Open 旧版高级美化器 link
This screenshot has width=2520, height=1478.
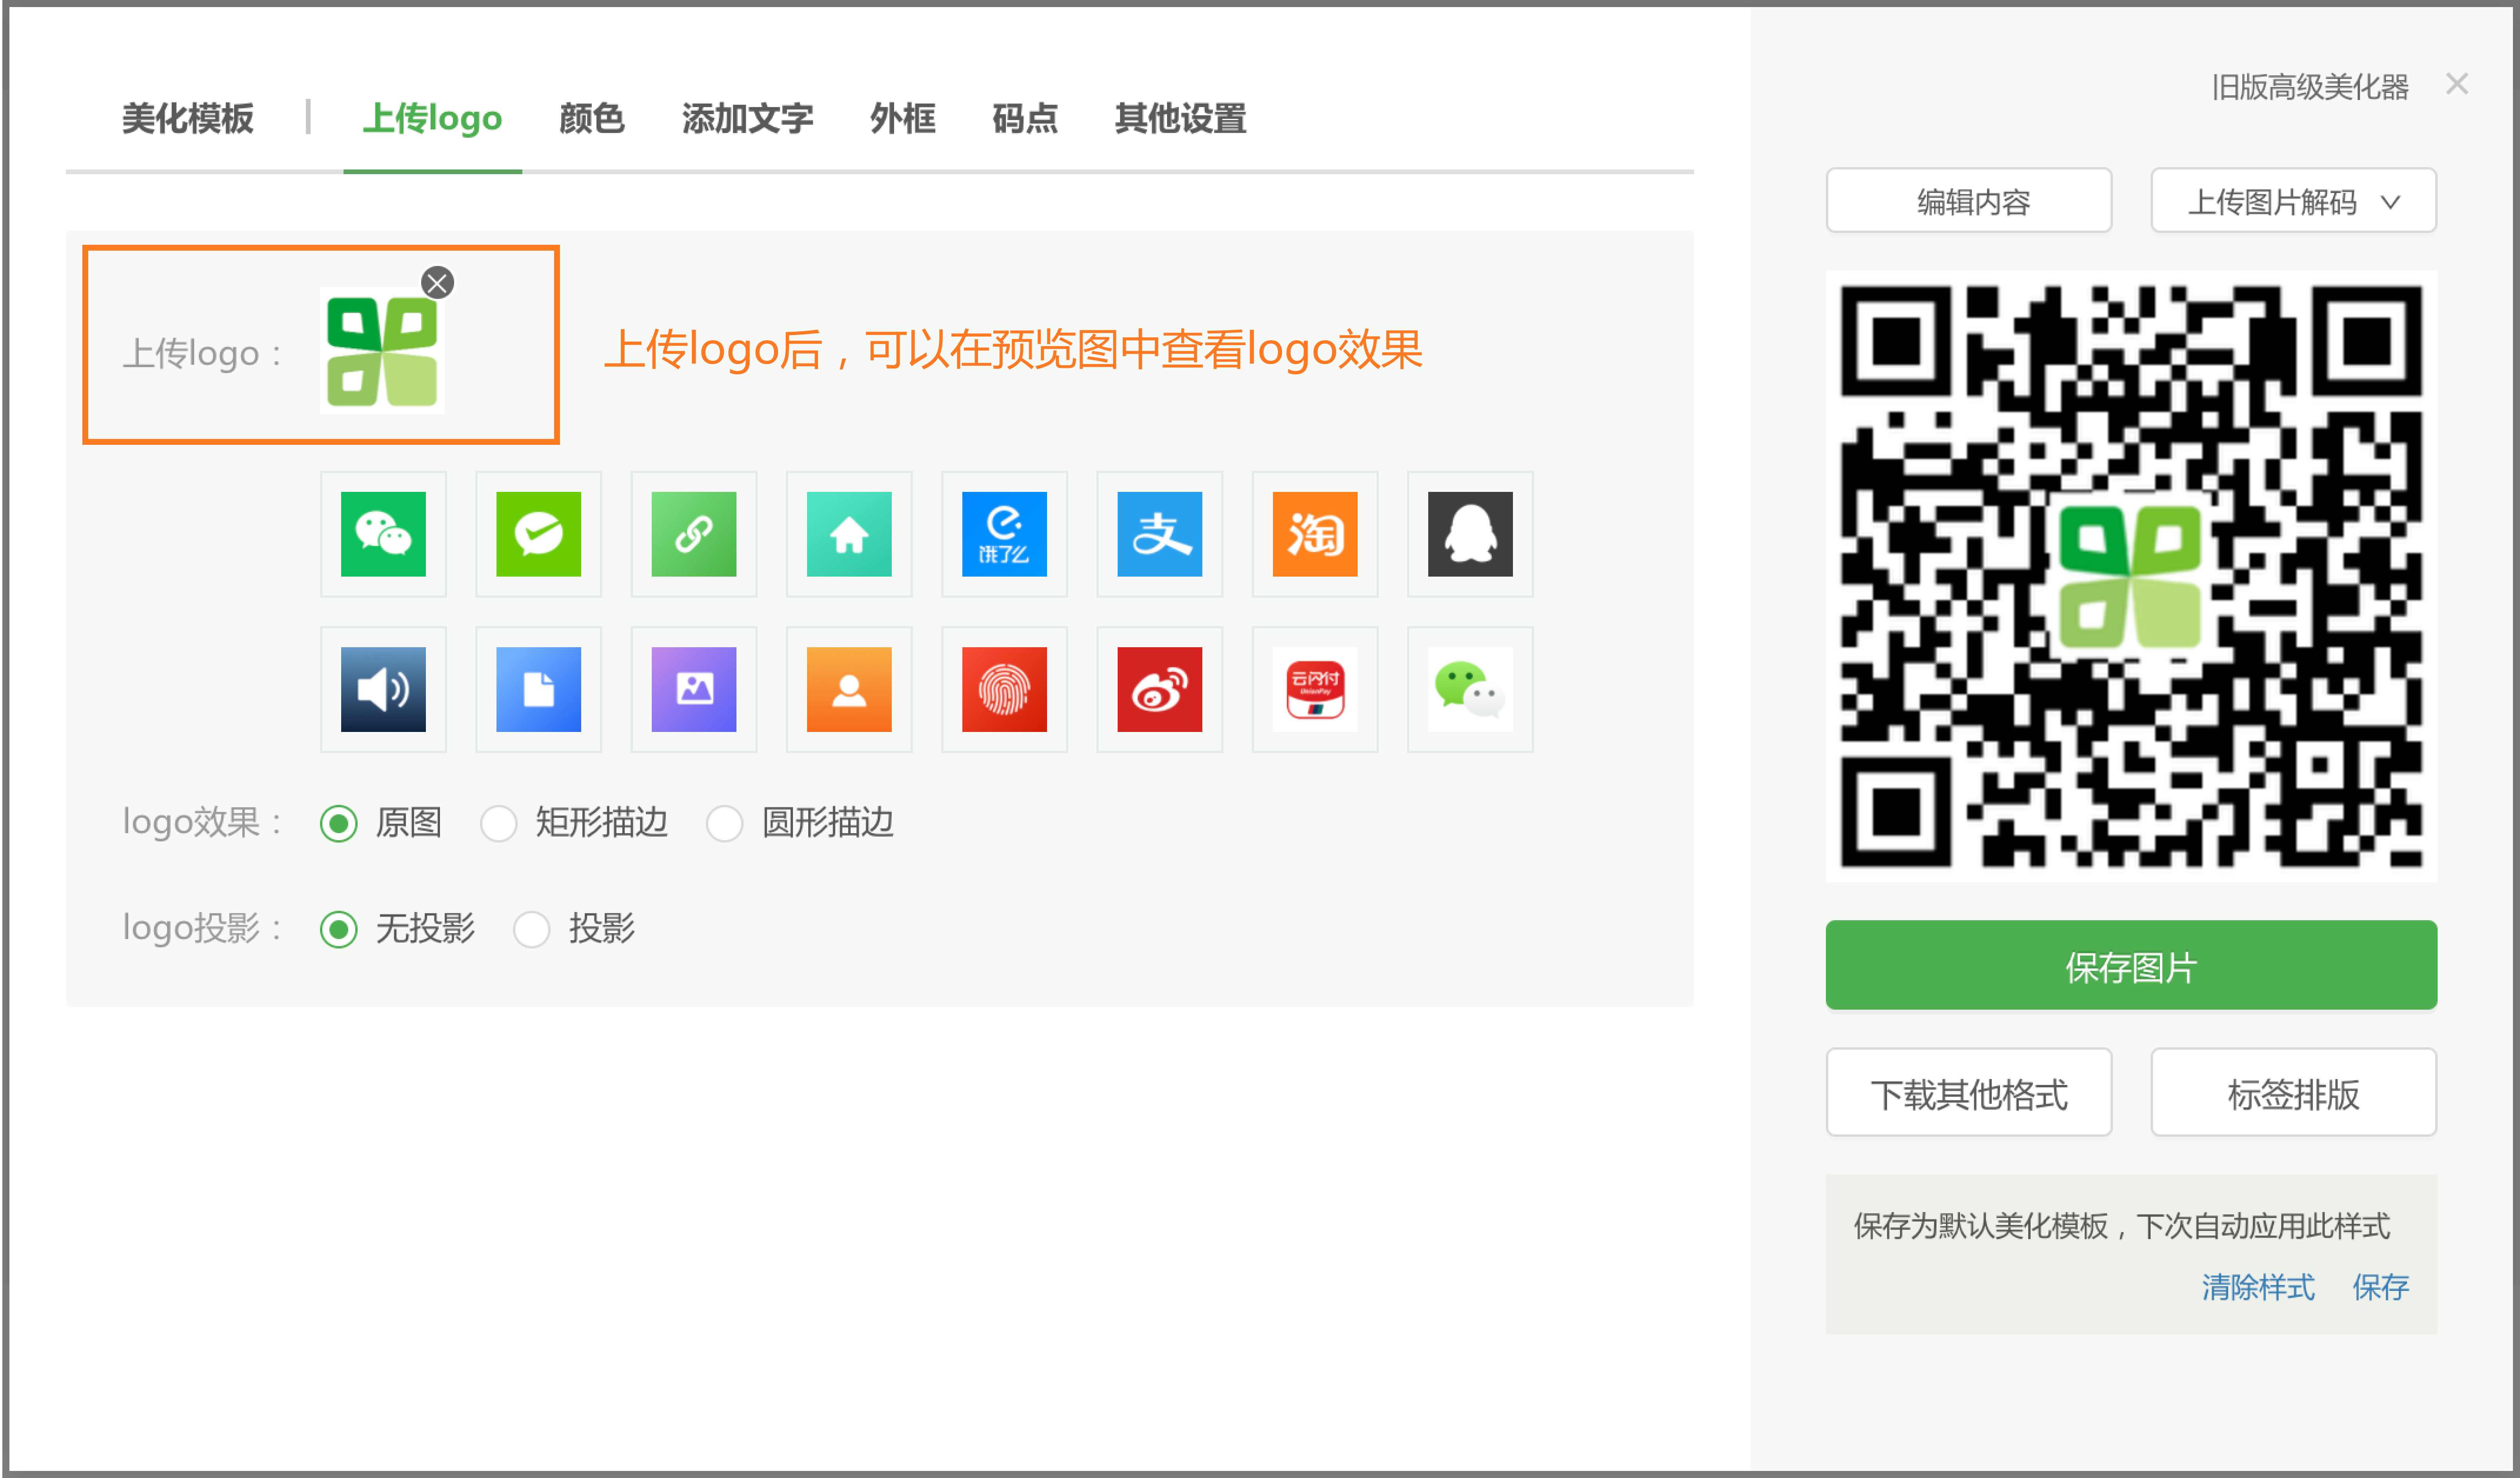coord(2310,87)
